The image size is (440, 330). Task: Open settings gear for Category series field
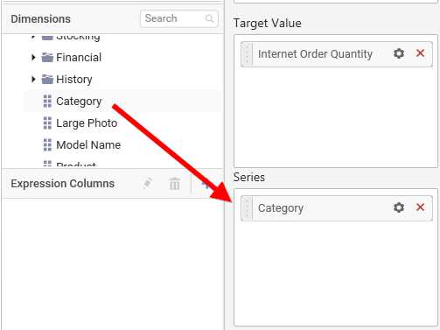click(x=399, y=207)
